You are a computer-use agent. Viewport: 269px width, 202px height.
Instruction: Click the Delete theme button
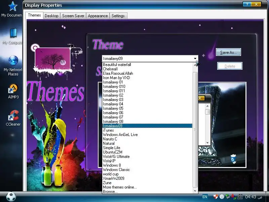(x=230, y=66)
